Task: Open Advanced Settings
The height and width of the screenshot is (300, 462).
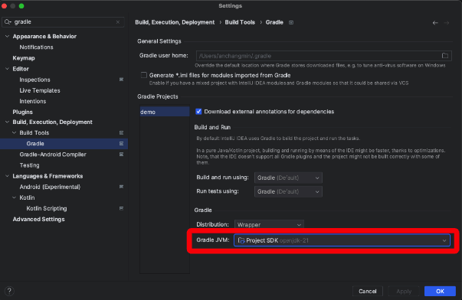Action: pos(38,219)
